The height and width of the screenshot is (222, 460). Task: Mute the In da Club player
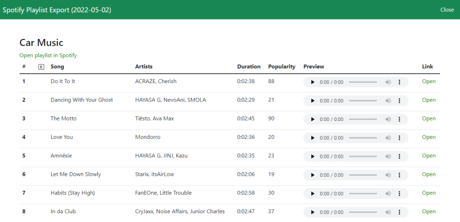tap(388, 212)
